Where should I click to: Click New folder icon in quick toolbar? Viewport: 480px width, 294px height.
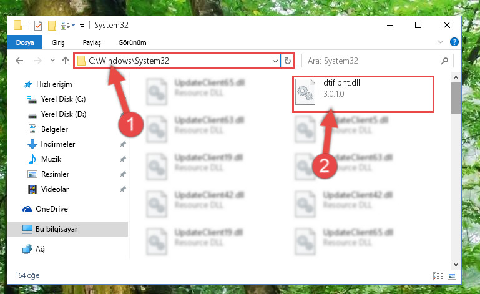(x=52, y=26)
